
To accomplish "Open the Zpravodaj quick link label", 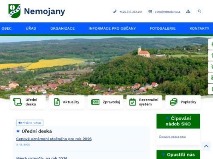I will point(111,102).
